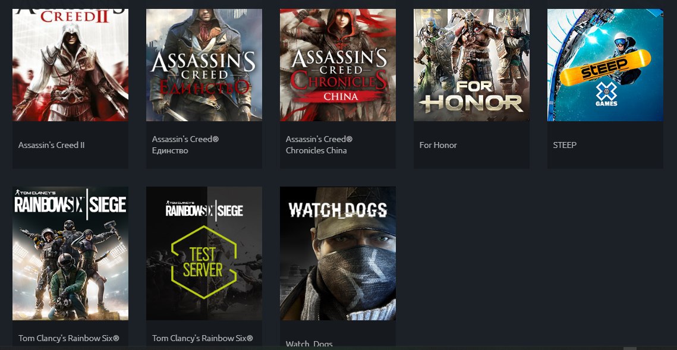Click the horizontal scrollbar thumb at the bottom
The image size is (677, 350).
pos(630,348)
